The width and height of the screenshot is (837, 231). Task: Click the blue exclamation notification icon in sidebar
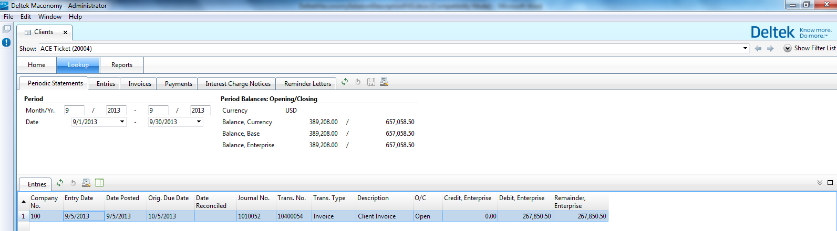(x=6, y=42)
